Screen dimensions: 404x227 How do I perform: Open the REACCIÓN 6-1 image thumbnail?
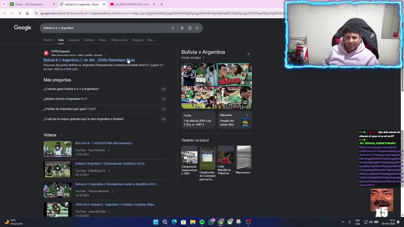coord(235,74)
